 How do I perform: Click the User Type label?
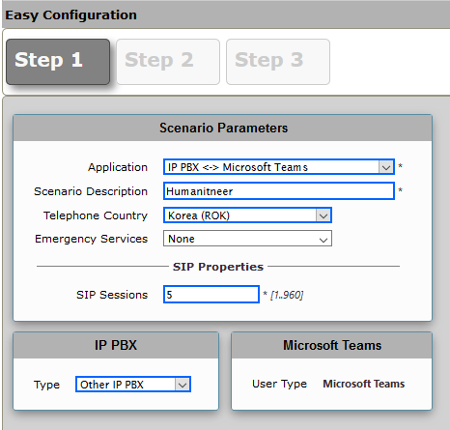pyautogui.click(x=279, y=384)
